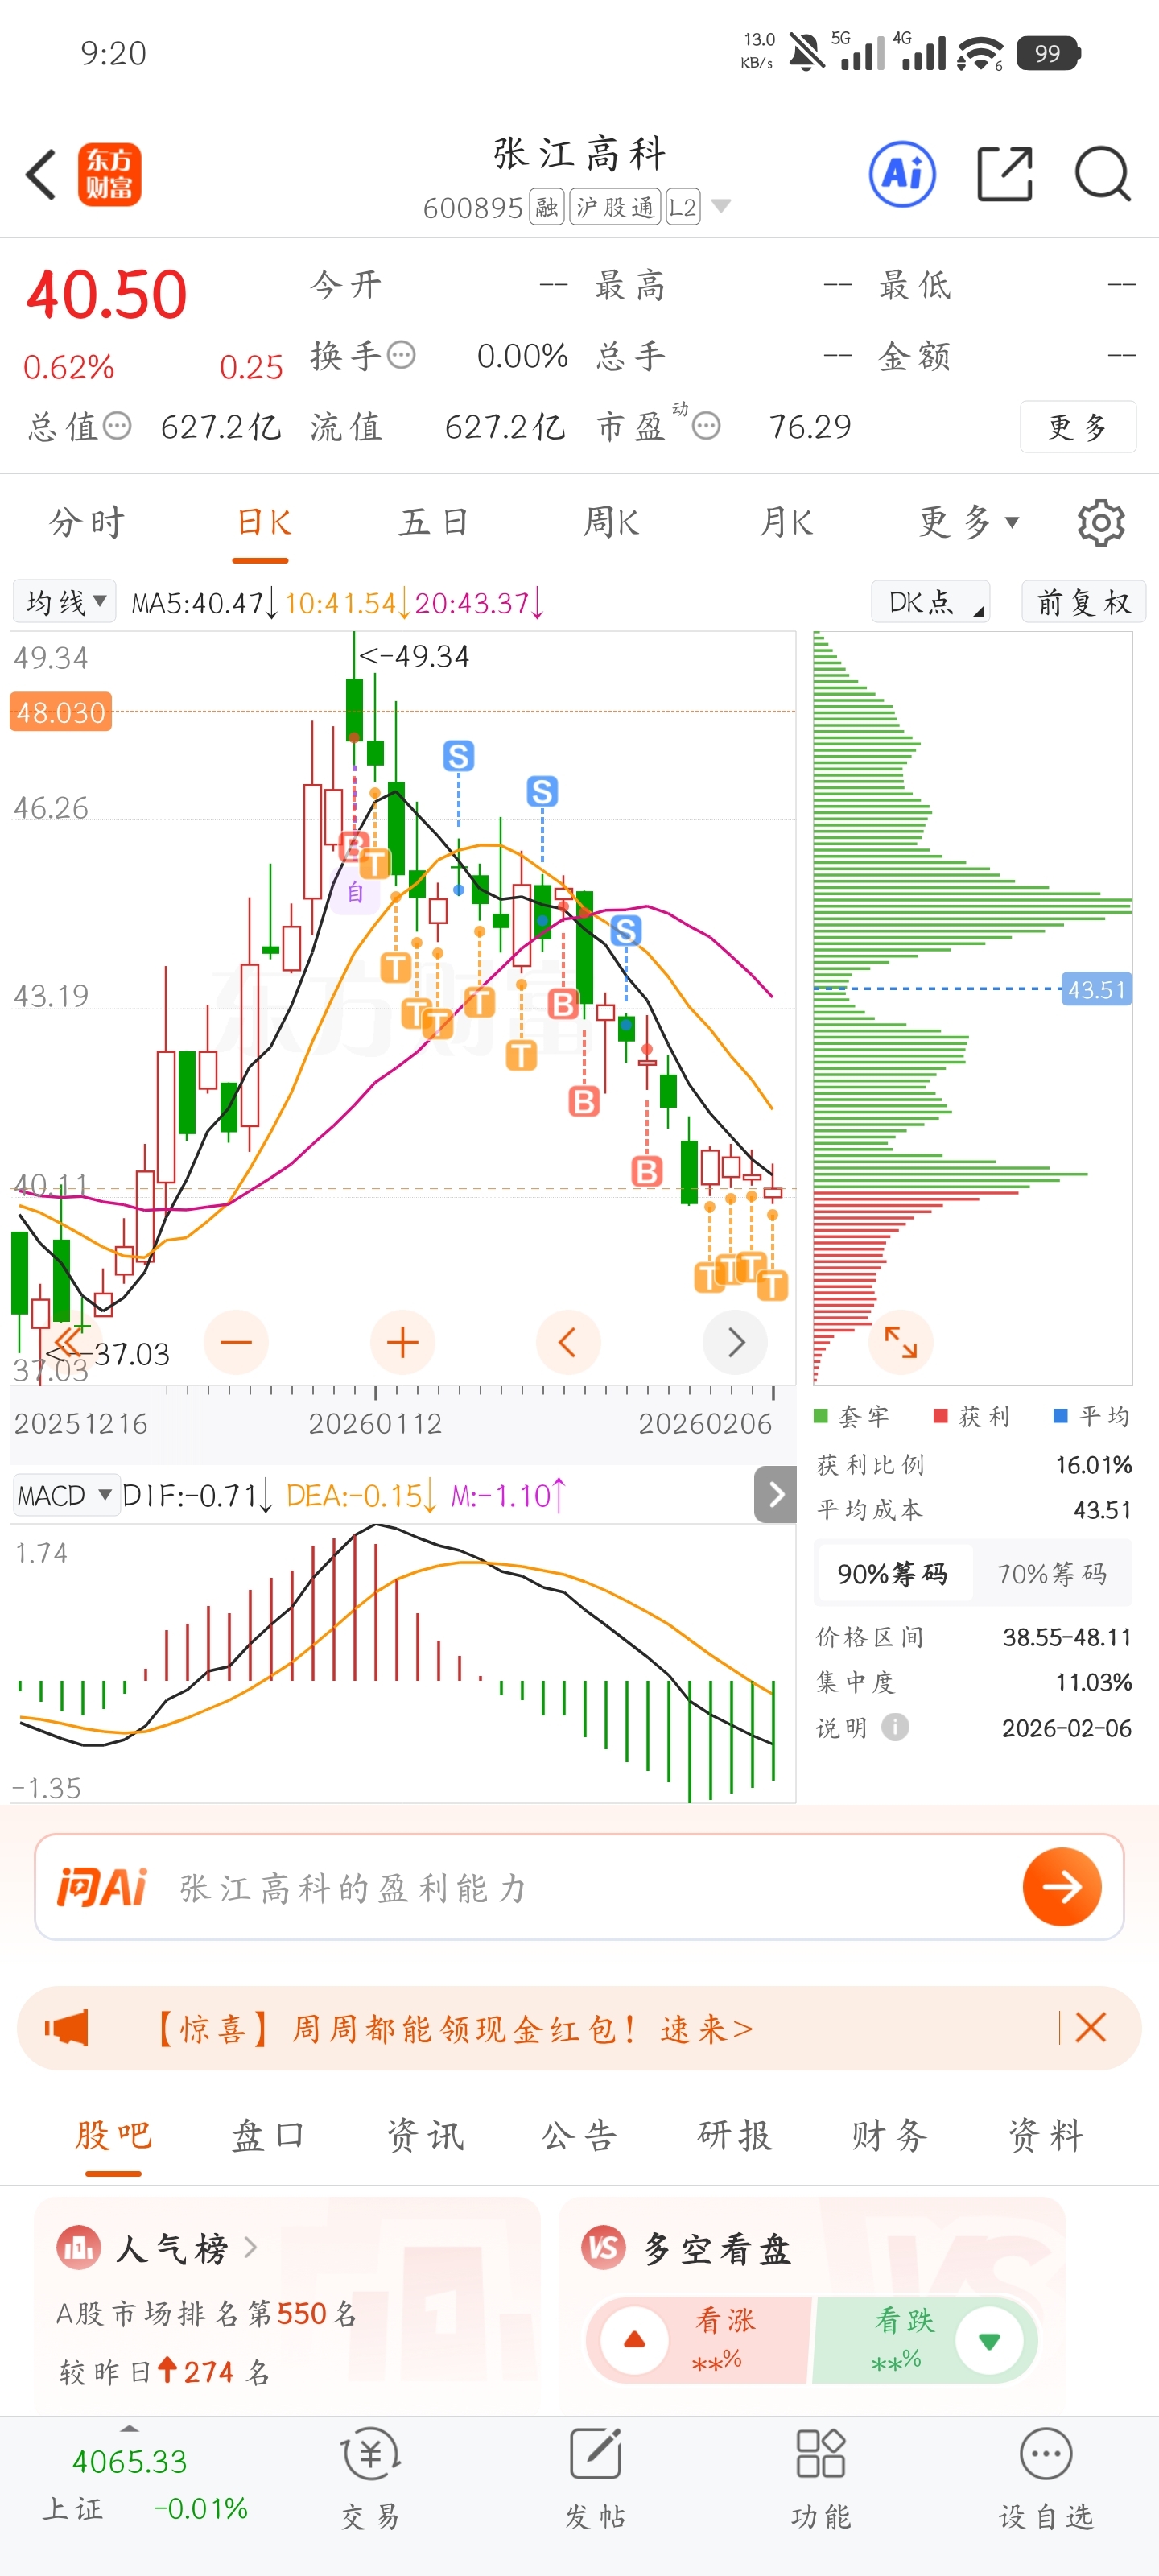Tap the 融 margin tag
Image resolution: width=1159 pixels, height=2576 pixels.
pos(547,207)
